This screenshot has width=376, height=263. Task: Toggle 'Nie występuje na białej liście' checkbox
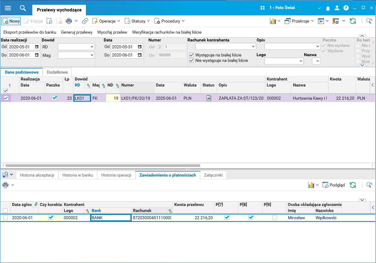[x=191, y=60]
